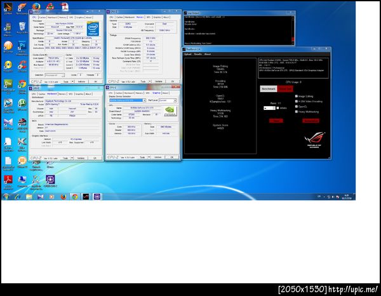This screenshot has height=296, width=381.
Task: Click the RealBench system info text box
Action: (x=293, y=68)
